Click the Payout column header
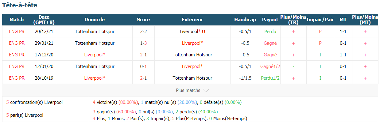 pos(270,20)
